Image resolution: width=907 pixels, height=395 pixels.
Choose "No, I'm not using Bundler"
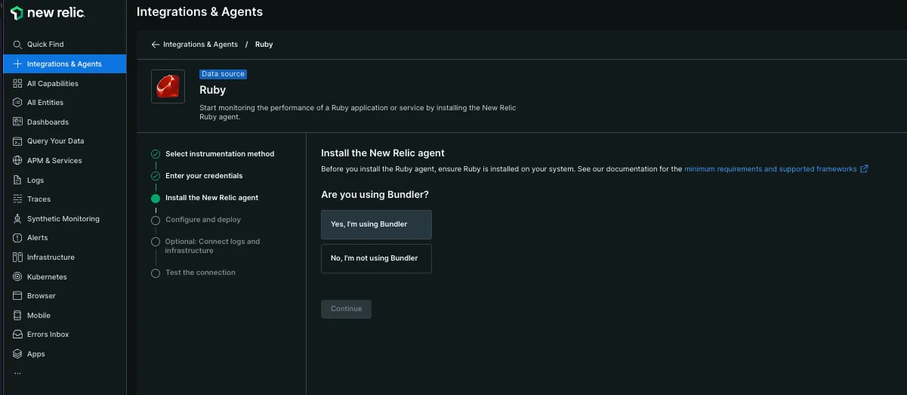[x=376, y=258]
